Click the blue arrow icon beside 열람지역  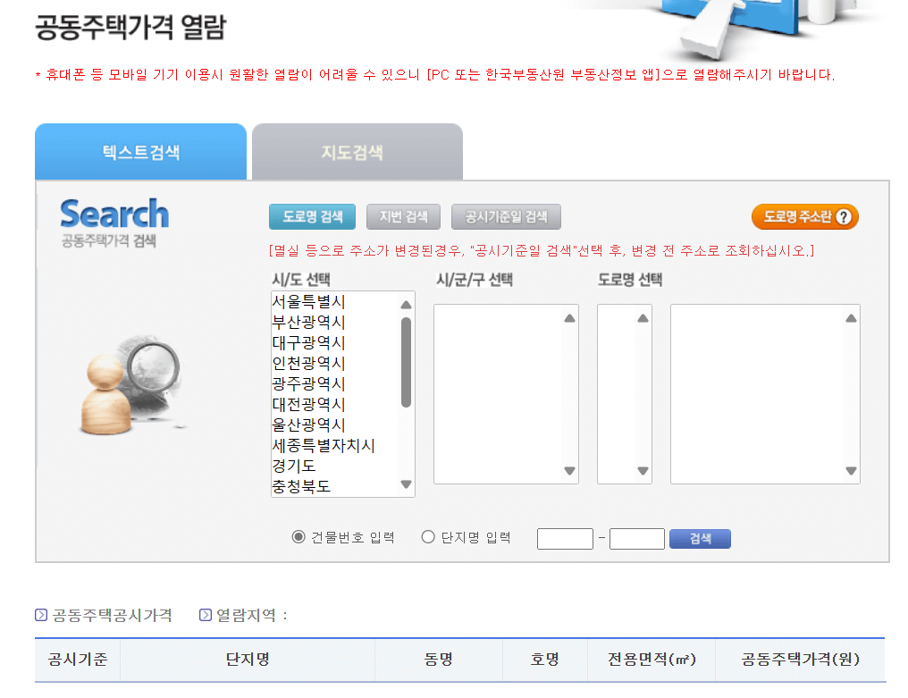tap(205, 615)
